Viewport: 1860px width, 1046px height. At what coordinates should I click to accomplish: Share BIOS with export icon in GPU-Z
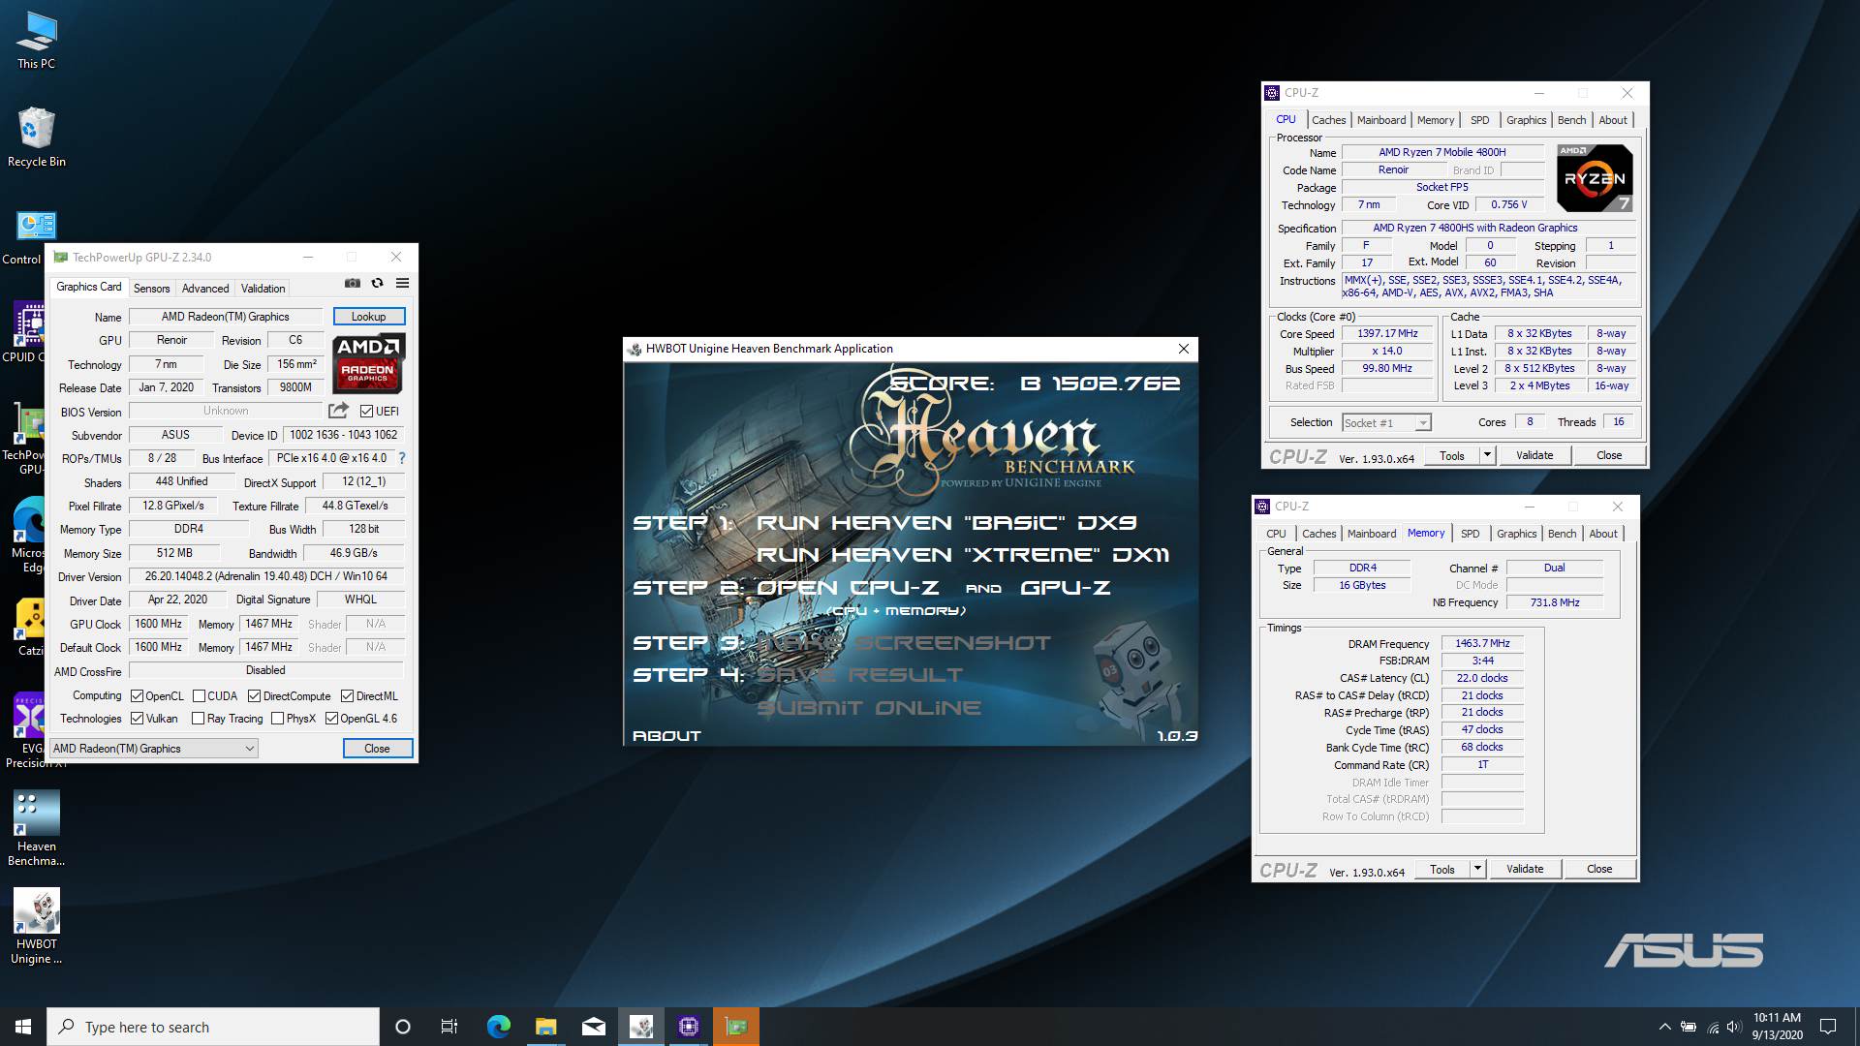[338, 411]
